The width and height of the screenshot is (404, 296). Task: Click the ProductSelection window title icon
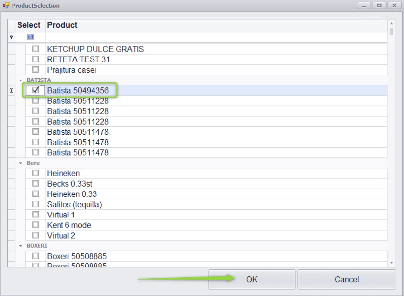point(6,5)
